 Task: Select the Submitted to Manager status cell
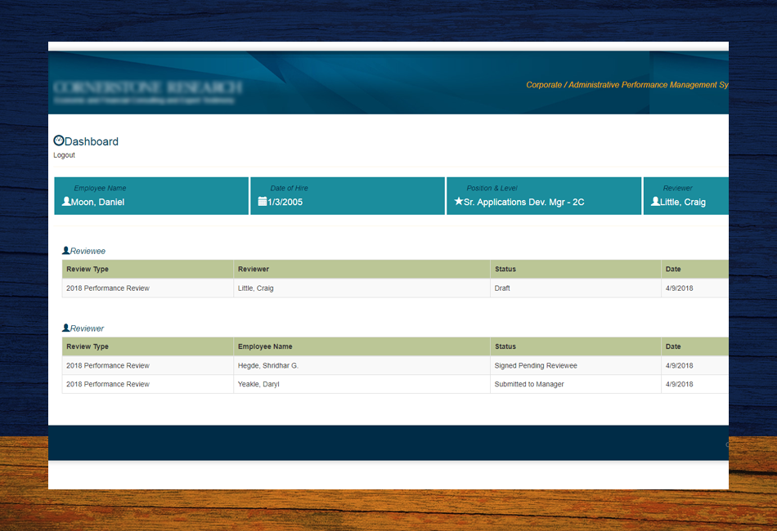coord(528,384)
